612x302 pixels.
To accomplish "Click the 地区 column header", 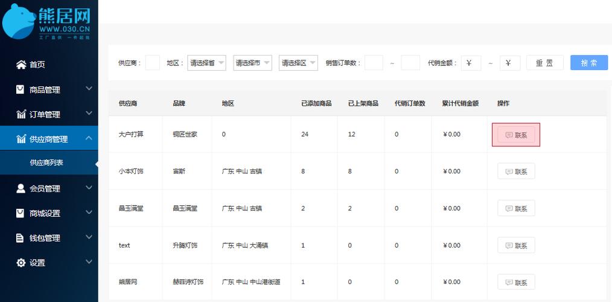I will coord(228,103).
